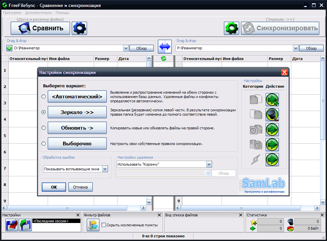Viewport: 327px width, 241px height.
Task: Open the Дополнительно menu
Action: [39, 13]
